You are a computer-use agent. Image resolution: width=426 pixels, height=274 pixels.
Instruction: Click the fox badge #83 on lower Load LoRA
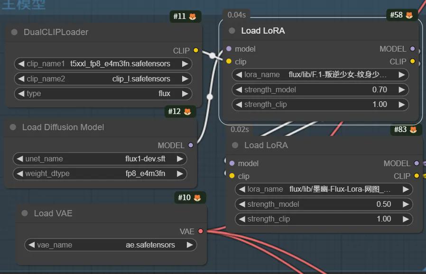[x=406, y=129]
